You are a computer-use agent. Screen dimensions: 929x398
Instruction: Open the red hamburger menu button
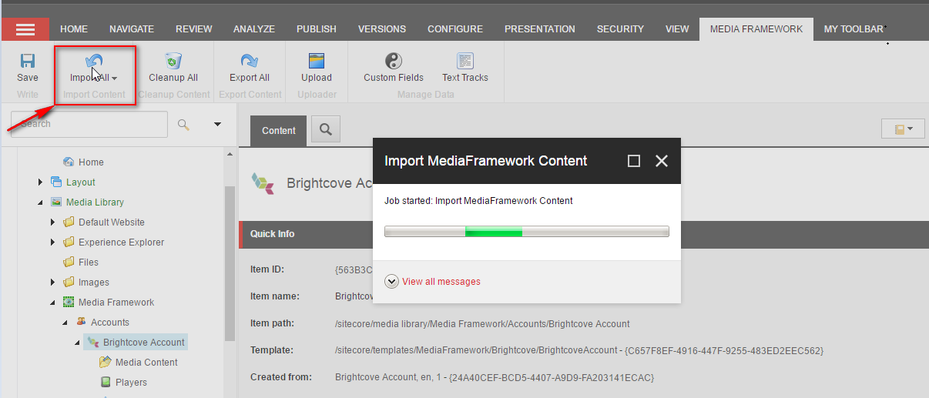(x=25, y=29)
